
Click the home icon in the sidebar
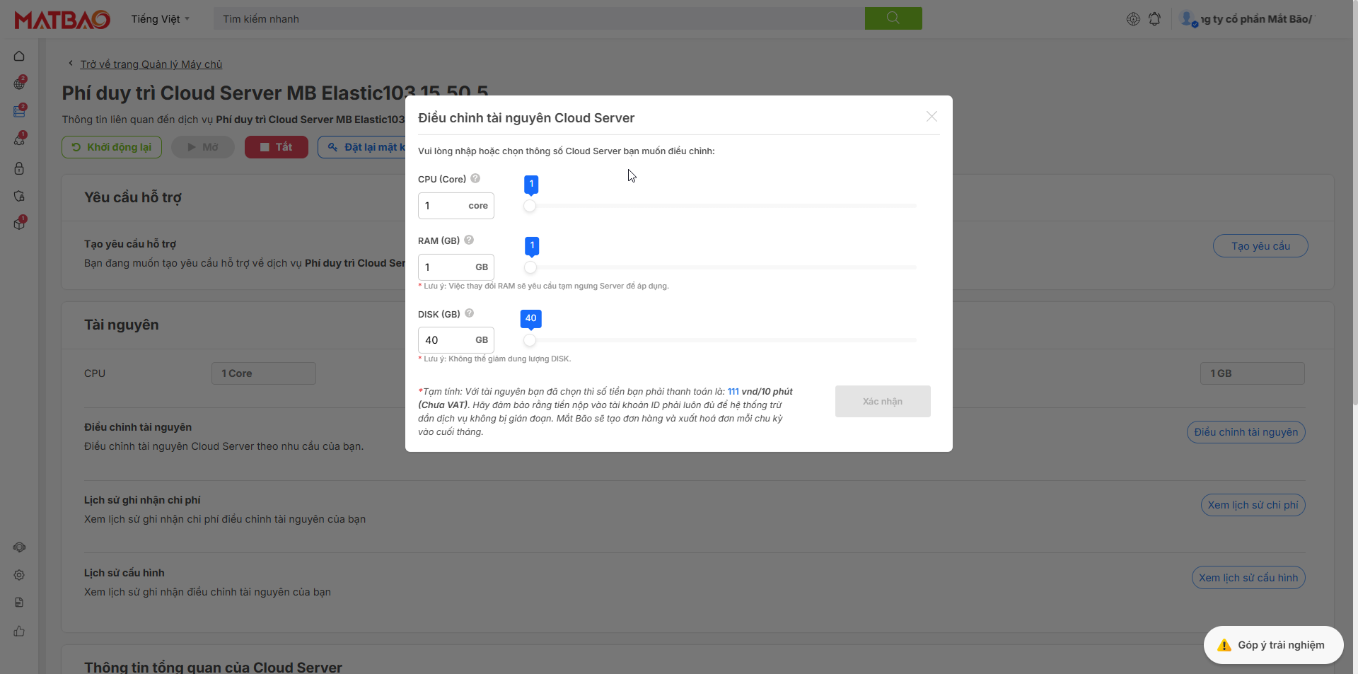[19, 56]
